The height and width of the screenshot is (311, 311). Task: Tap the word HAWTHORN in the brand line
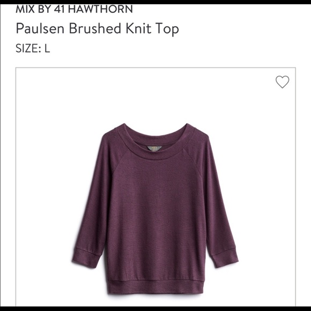(100, 9)
